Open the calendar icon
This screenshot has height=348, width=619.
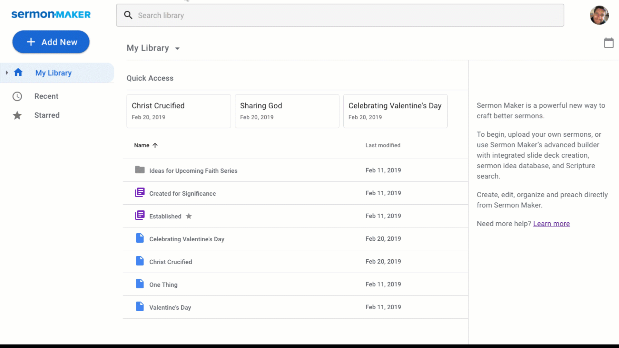pyautogui.click(x=608, y=43)
